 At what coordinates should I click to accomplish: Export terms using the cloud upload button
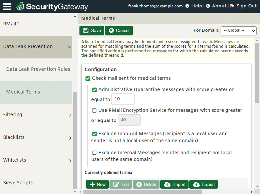coord(204,184)
